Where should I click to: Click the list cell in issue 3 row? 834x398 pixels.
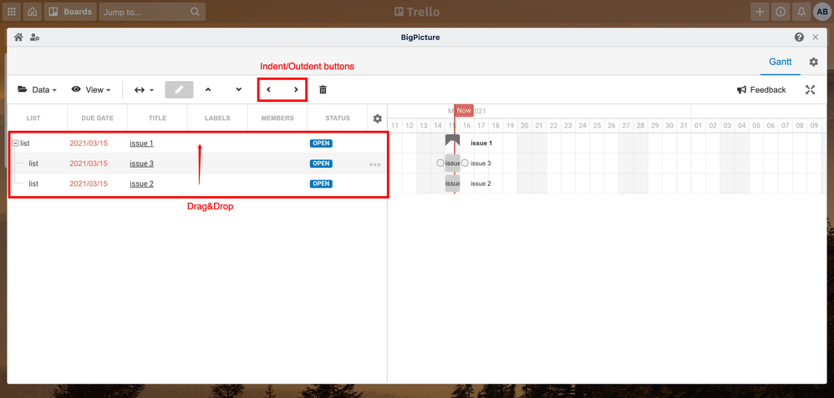[33, 164]
